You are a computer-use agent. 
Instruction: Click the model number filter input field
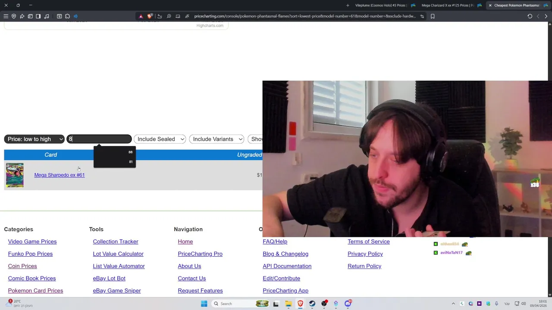pos(99,139)
